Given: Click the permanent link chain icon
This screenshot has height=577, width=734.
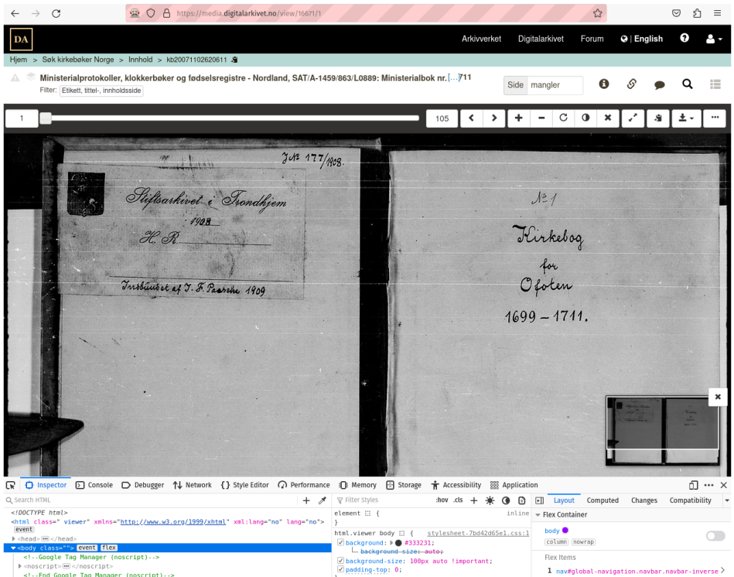Looking at the screenshot, I should (631, 84).
